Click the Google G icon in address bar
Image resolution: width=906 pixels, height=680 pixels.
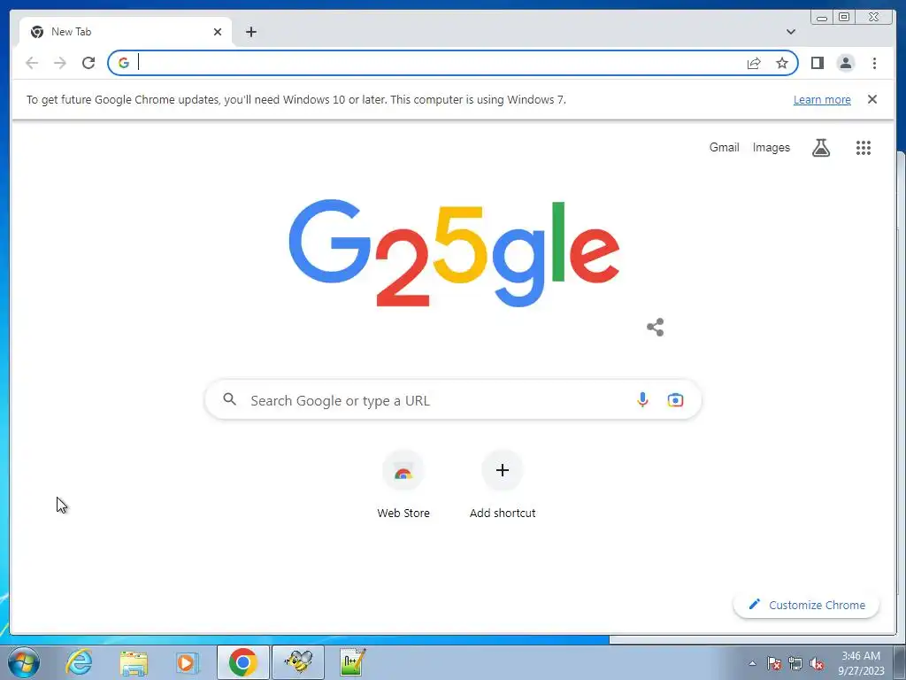coord(124,63)
